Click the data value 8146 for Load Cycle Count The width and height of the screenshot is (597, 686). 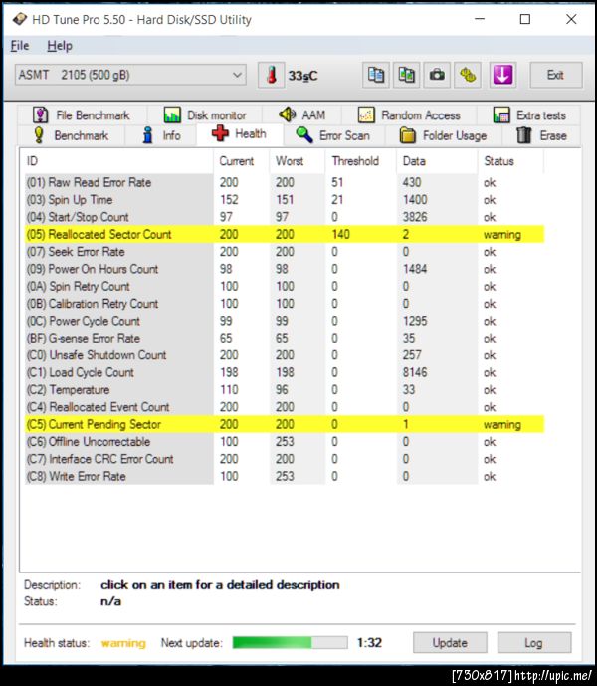[x=415, y=372]
